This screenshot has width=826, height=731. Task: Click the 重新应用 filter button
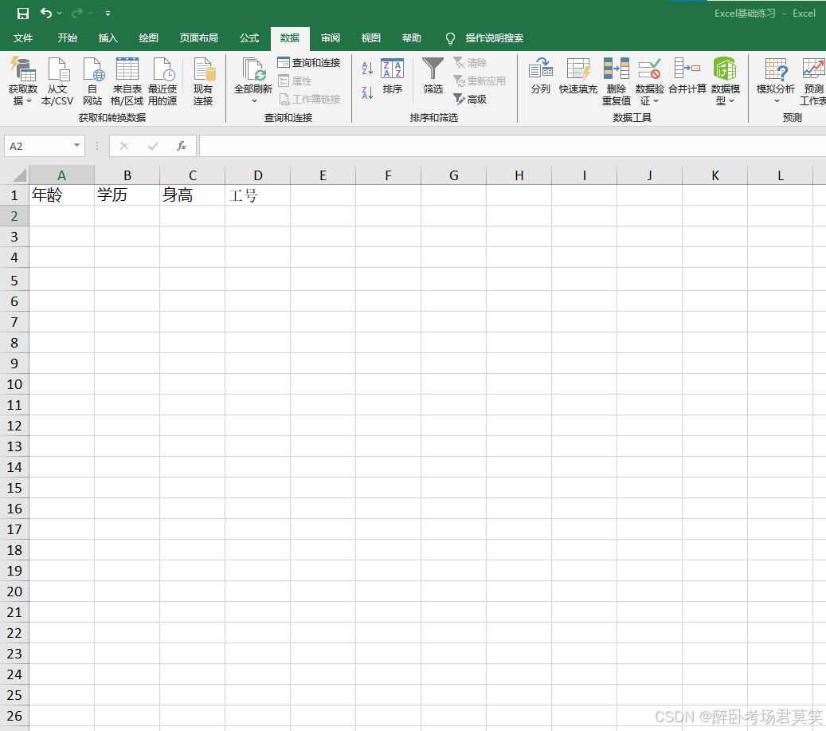[x=480, y=81]
